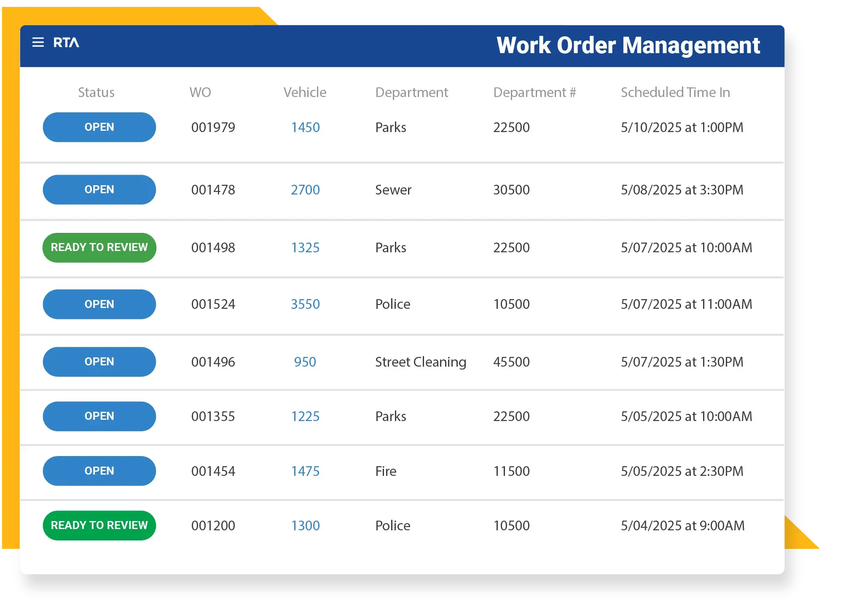Image resolution: width=843 pixels, height=613 pixels.
Task: Click department number 11500
Action: point(512,471)
